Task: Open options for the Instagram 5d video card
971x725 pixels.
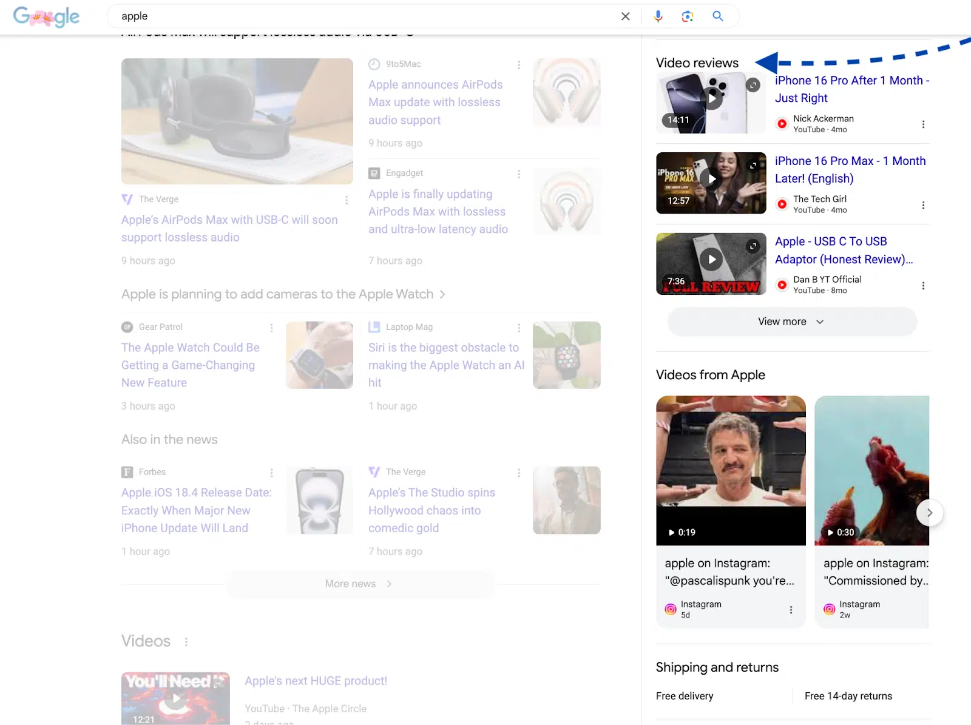Action: click(791, 610)
